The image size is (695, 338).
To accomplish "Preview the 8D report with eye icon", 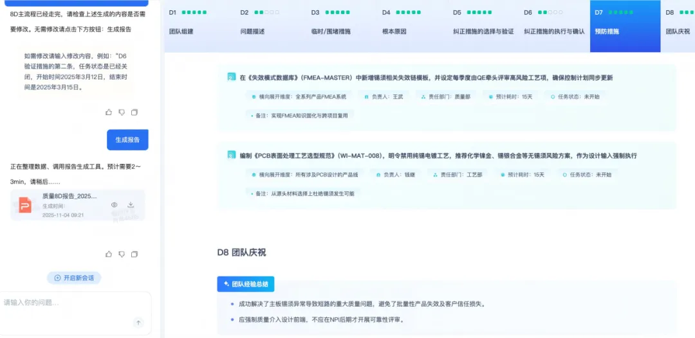I will pos(114,205).
